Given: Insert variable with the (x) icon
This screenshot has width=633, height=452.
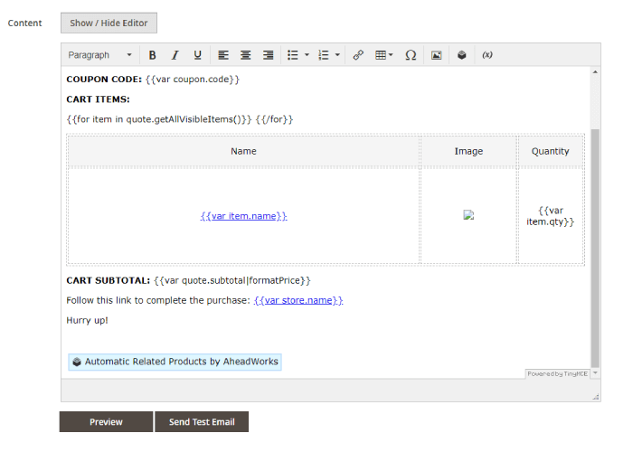Looking at the screenshot, I should pyautogui.click(x=487, y=55).
